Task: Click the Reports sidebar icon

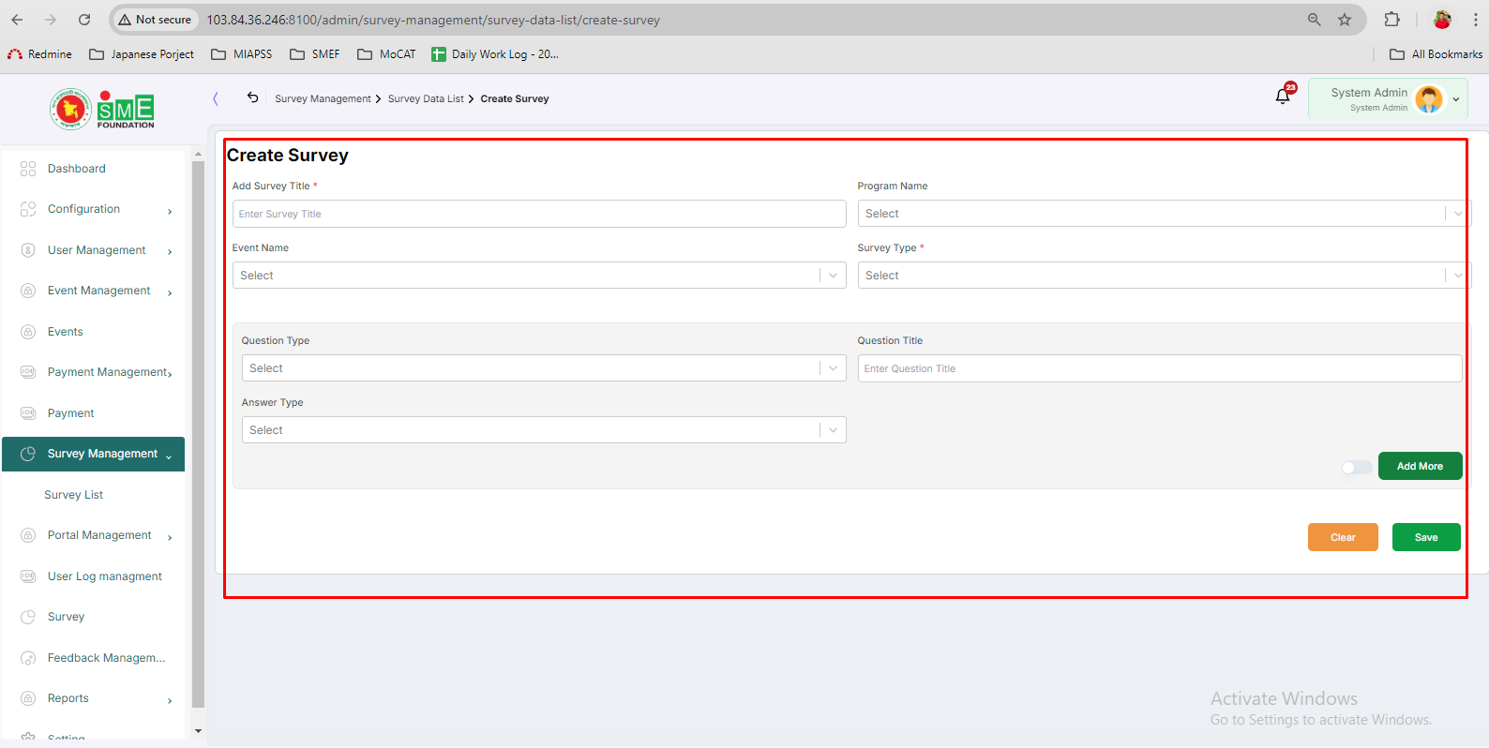Action: click(x=28, y=698)
